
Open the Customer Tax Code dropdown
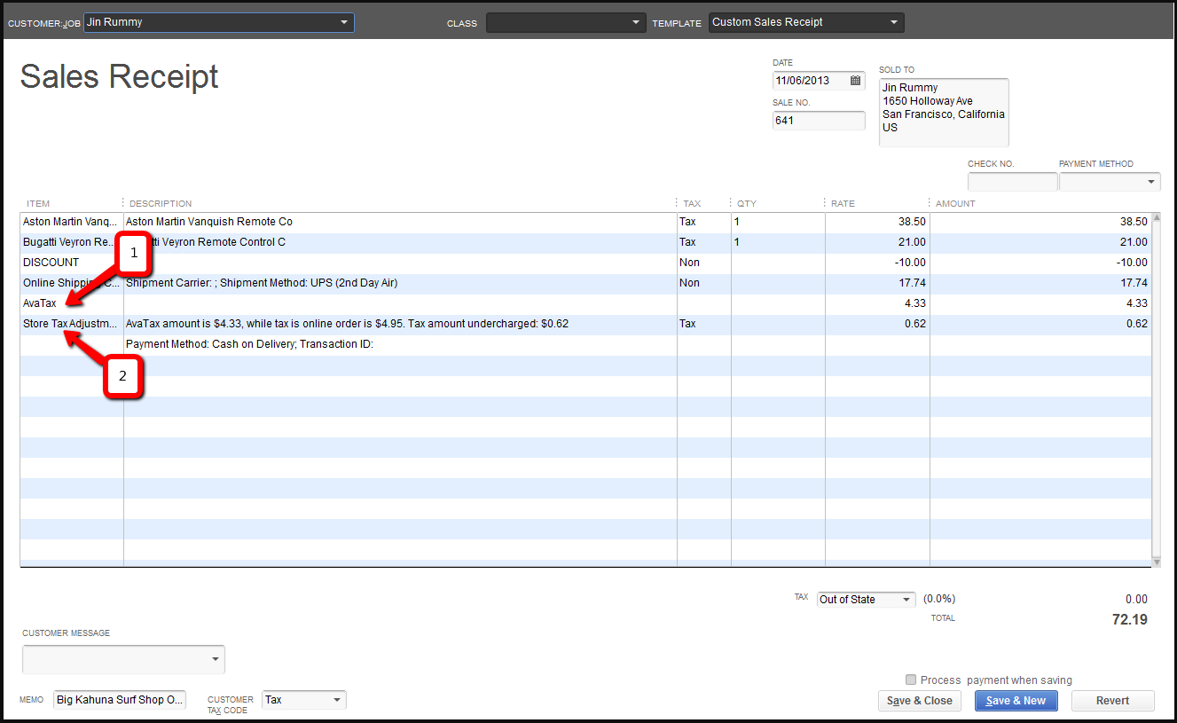(x=336, y=700)
